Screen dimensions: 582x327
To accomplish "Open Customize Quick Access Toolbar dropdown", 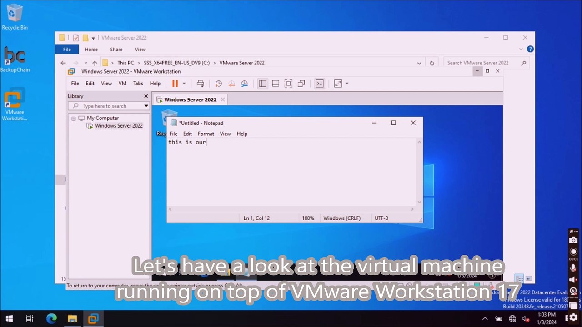I will 93,38.
